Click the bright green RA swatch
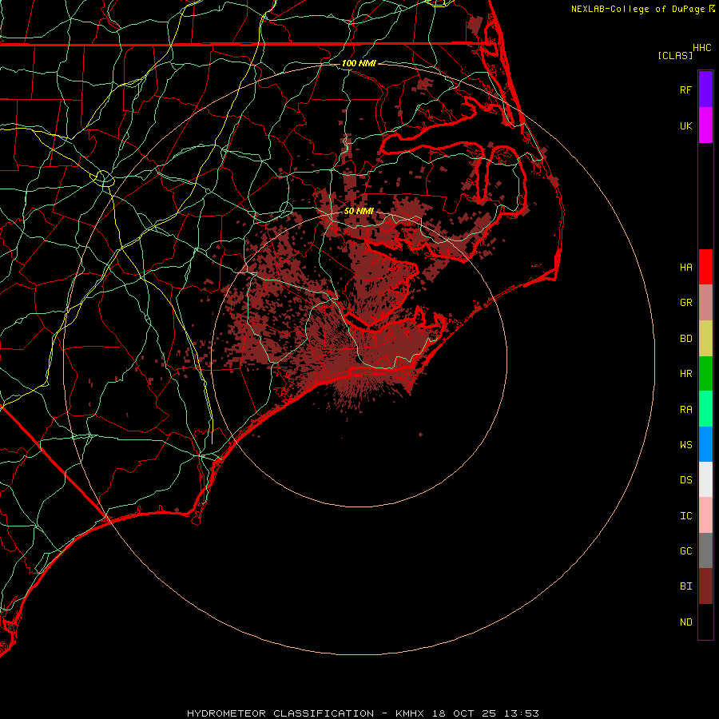The width and height of the screenshot is (719, 719). 705,408
